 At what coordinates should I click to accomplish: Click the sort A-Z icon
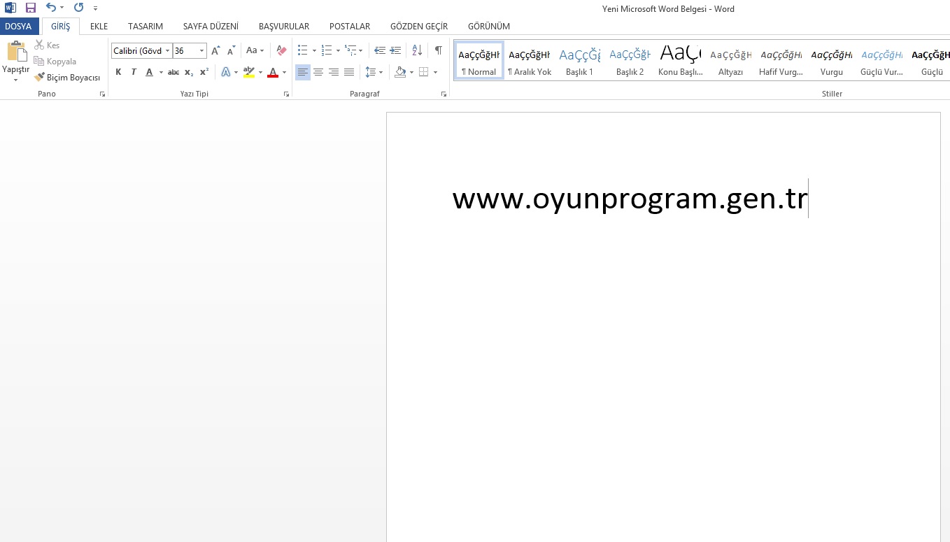point(417,50)
